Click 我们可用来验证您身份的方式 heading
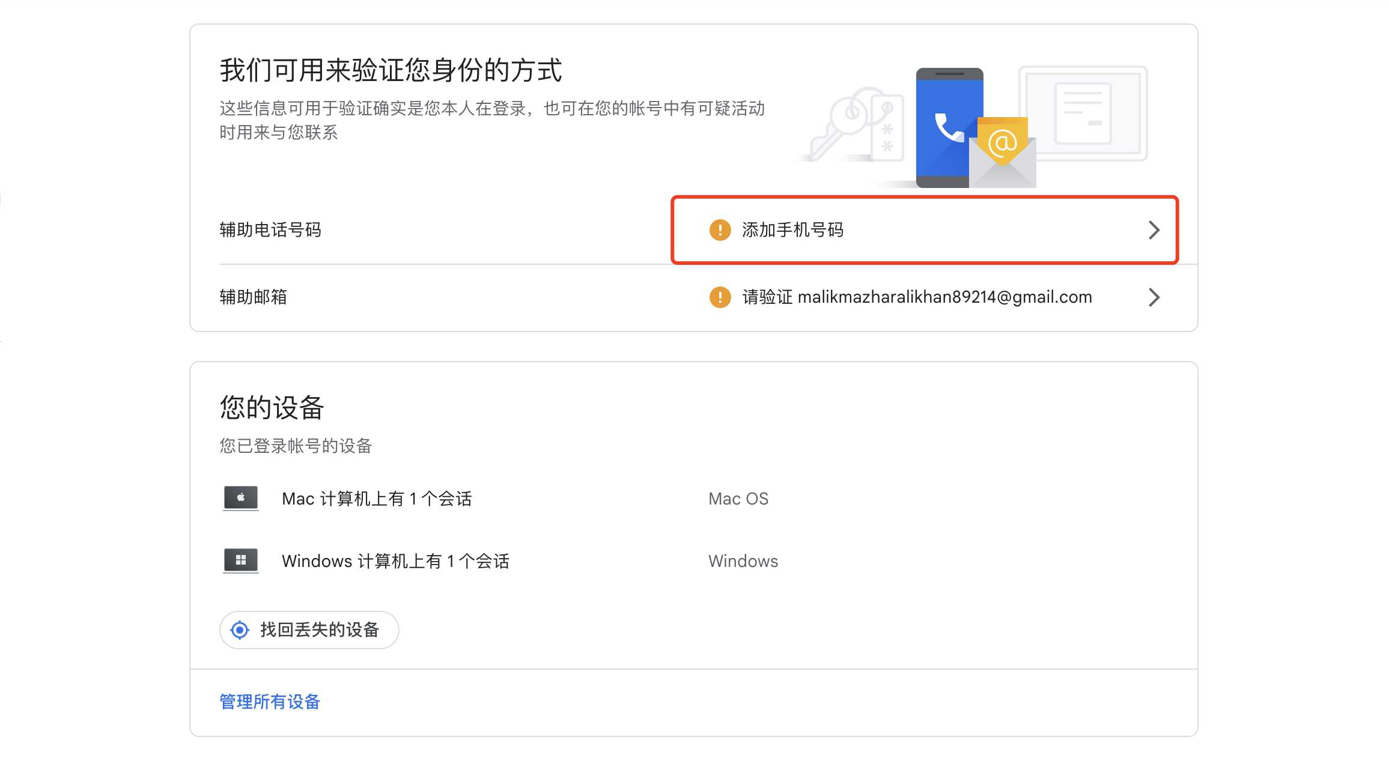The width and height of the screenshot is (1389, 758). click(391, 70)
